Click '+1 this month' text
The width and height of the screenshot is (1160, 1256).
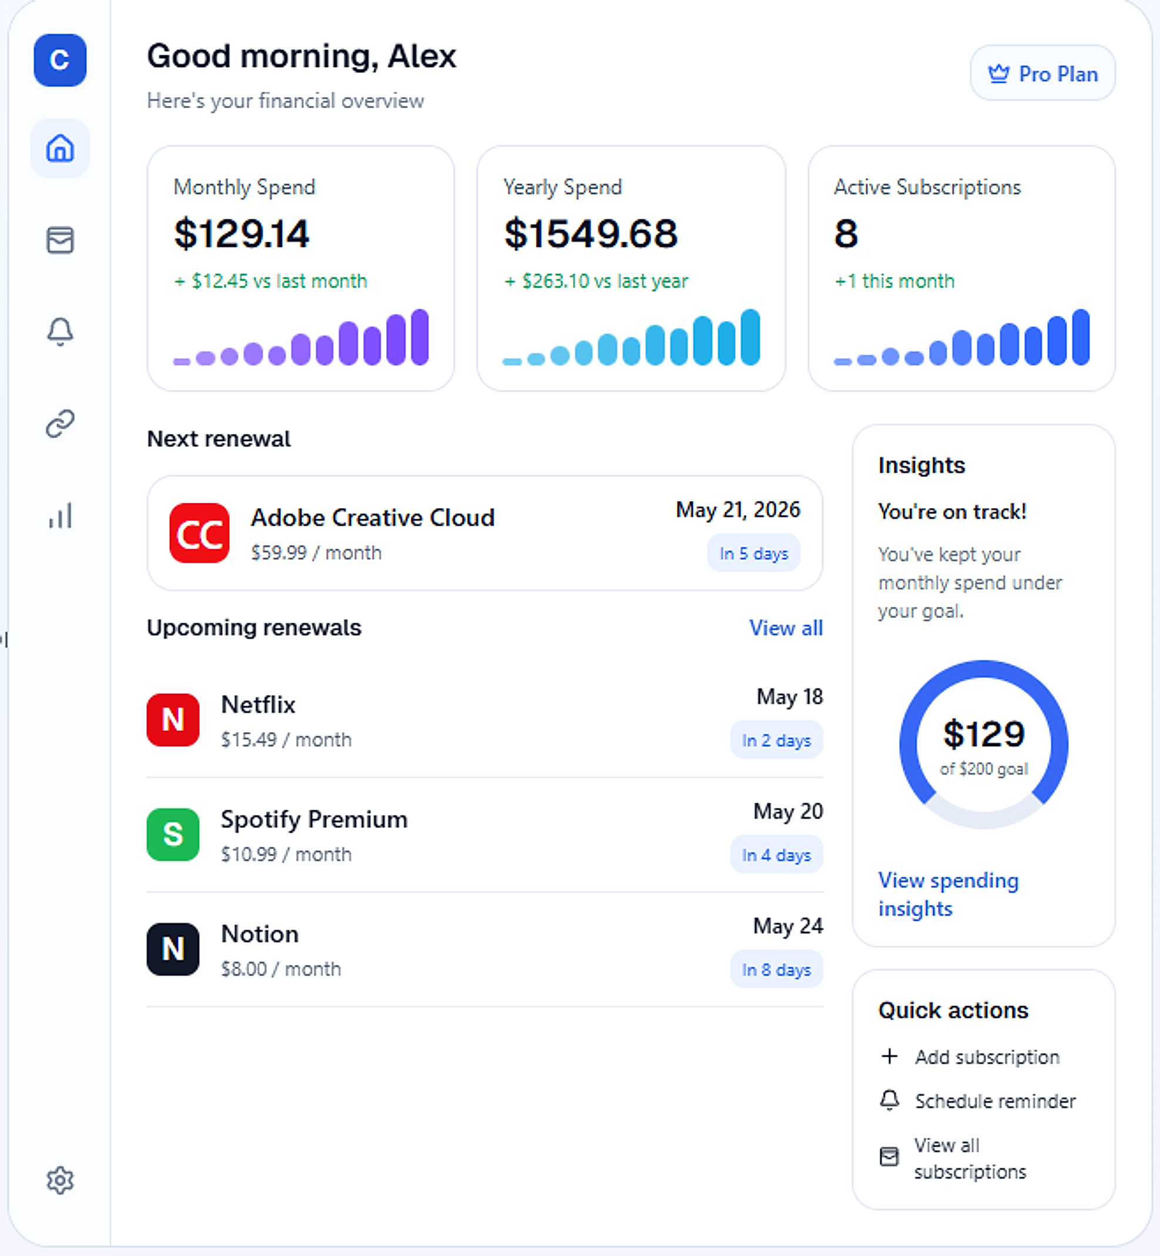(x=894, y=281)
